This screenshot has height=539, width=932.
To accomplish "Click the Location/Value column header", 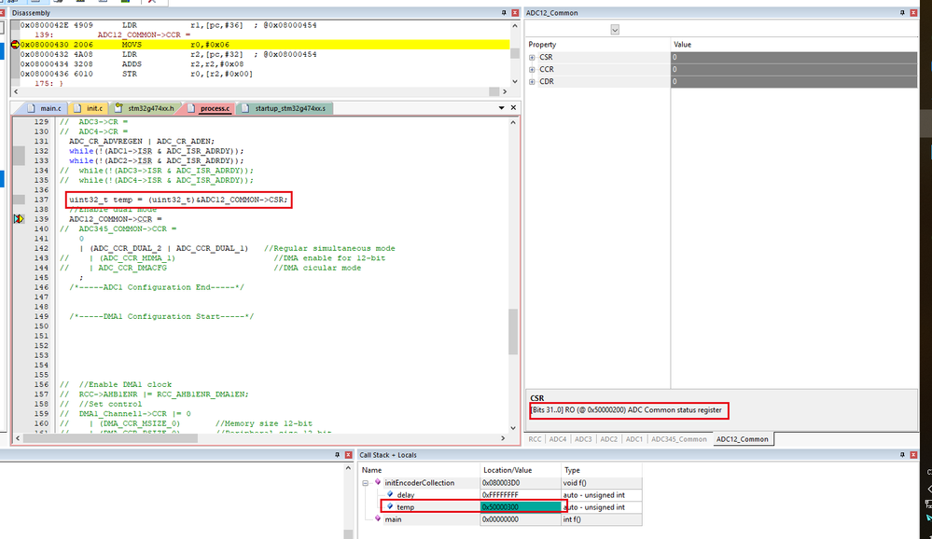I will coord(521,470).
